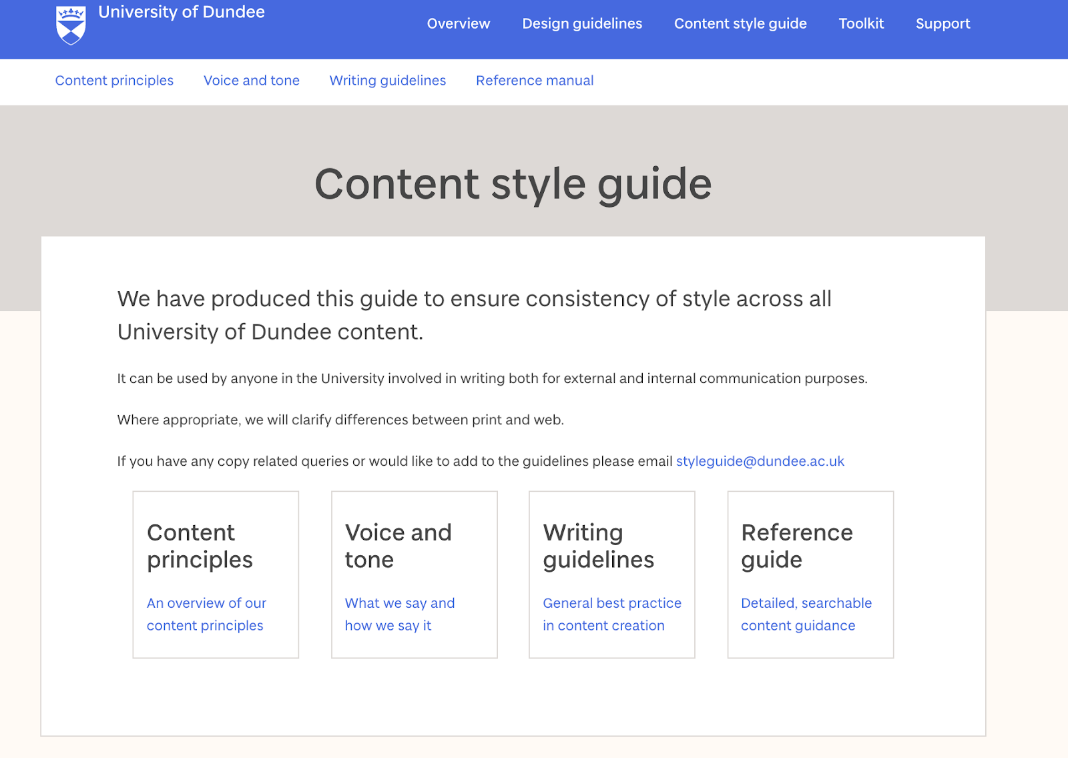Click the Voice and tone card heading
Viewport: 1068px width, 758px height.
(398, 546)
